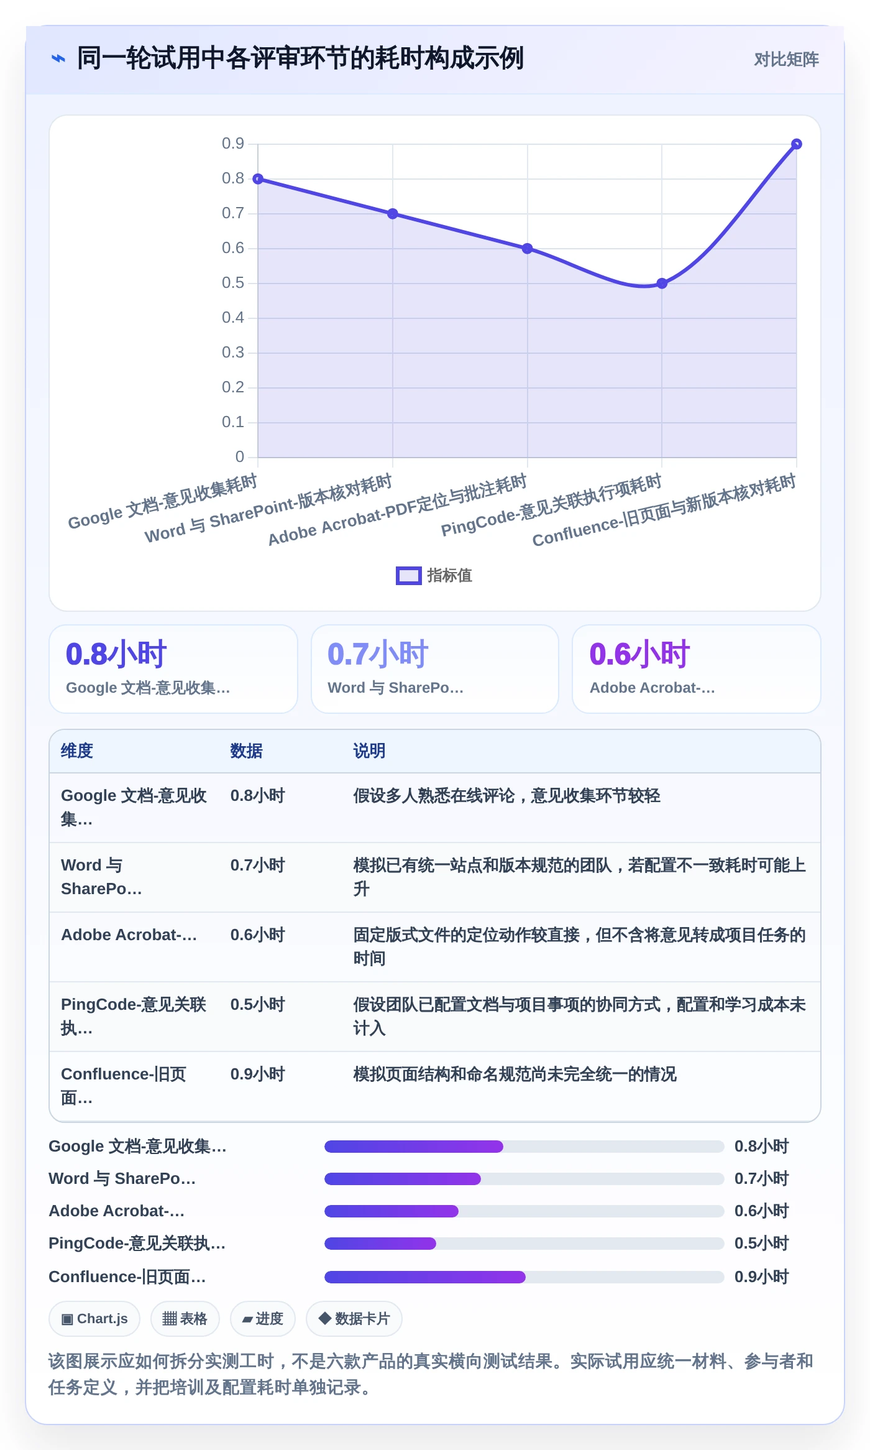Select the Adobe Acrobat-… table cell
870x1450 pixels.
point(134,947)
